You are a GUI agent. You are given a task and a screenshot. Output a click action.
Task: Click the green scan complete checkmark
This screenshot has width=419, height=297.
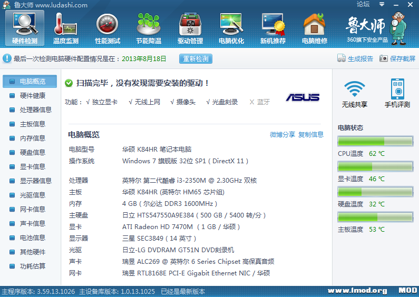(x=69, y=83)
